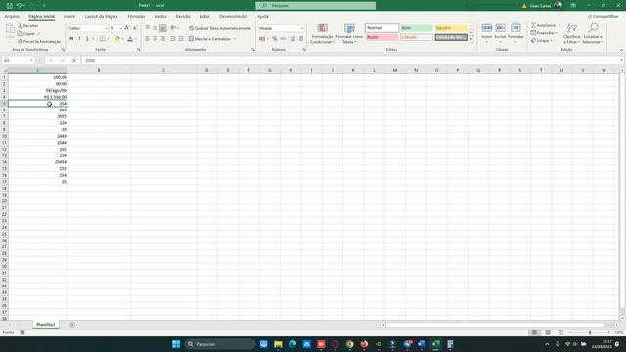Screen dimensions: 626x352
Task: Toggle underline (S) formatting
Action: tap(87, 39)
